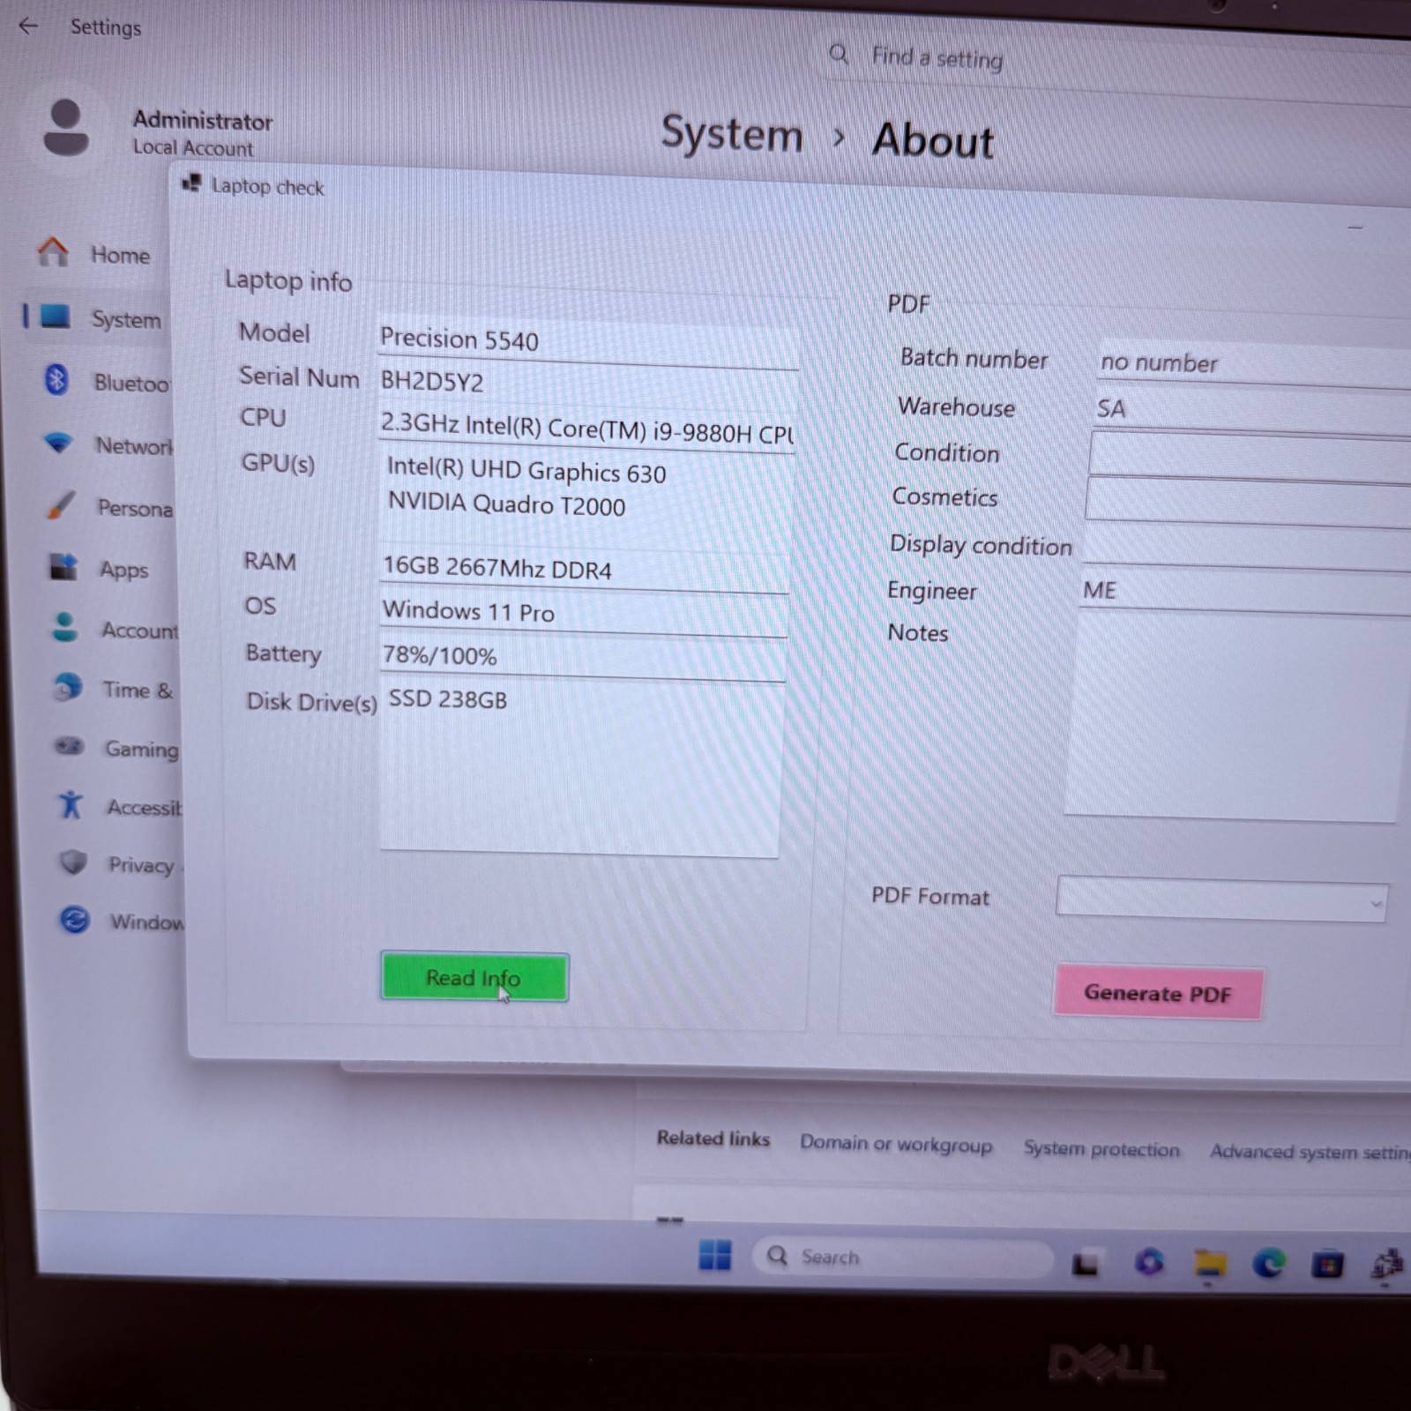Click the Home icon in Settings sidebar
The width and height of the screenshot is (1411, 1411).
(53, 252)
